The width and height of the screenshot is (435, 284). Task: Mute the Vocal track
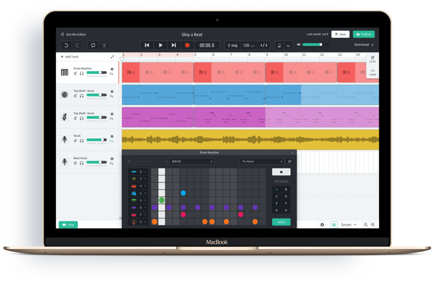point(75,141)
